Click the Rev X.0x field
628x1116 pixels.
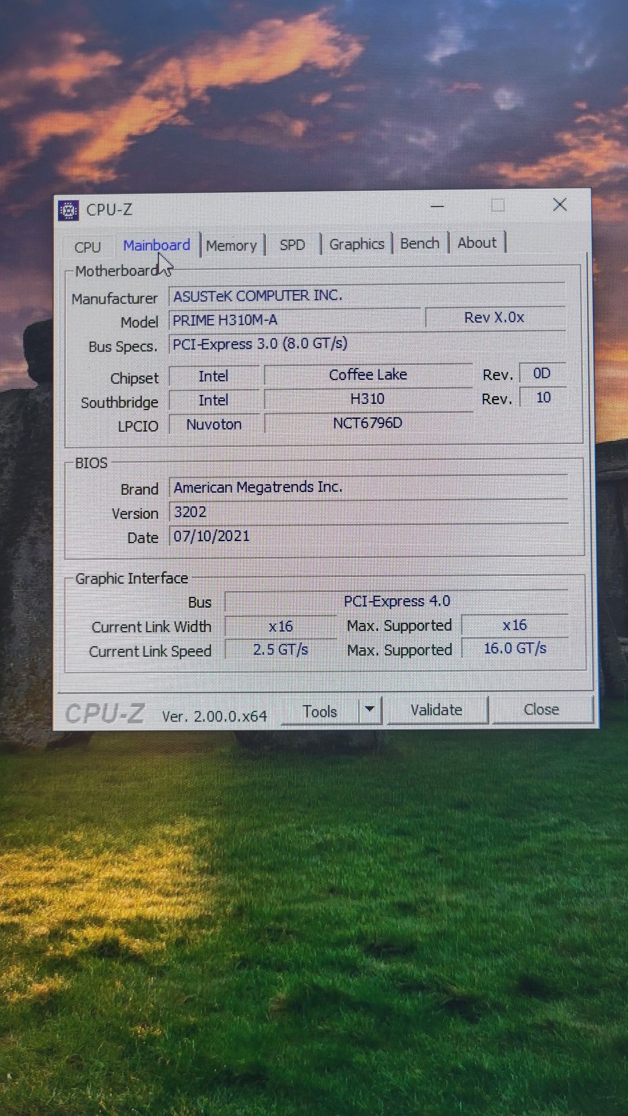click(x=495, y=318)
